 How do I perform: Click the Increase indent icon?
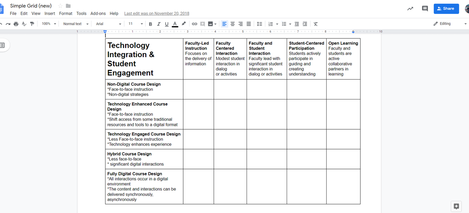click(305, 24)
